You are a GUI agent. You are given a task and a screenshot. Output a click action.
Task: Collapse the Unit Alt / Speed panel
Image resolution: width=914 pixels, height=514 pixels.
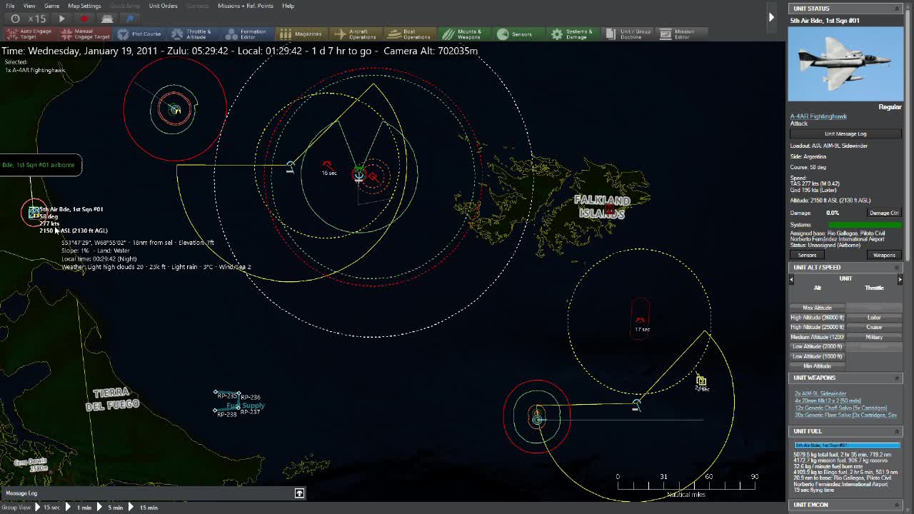[x=897, y=267]
